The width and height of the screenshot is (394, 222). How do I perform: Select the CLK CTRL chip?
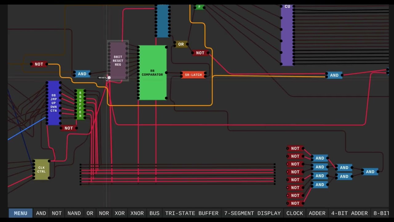pyautogui.click(x=41, y=169)
